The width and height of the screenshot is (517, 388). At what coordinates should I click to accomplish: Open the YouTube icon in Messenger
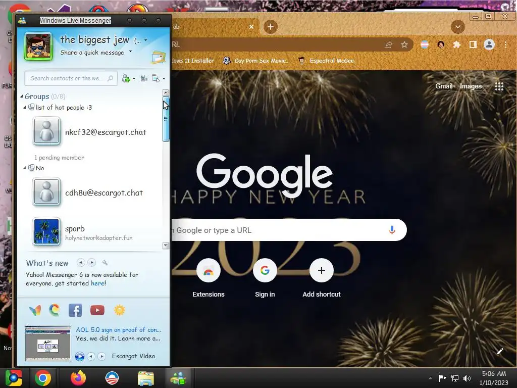click(x=97, y=310)
